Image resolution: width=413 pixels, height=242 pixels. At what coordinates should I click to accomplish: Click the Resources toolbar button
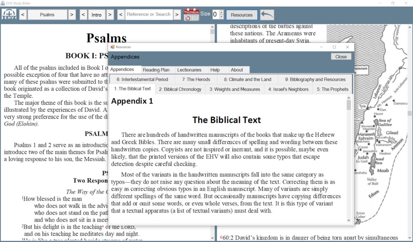242,14
